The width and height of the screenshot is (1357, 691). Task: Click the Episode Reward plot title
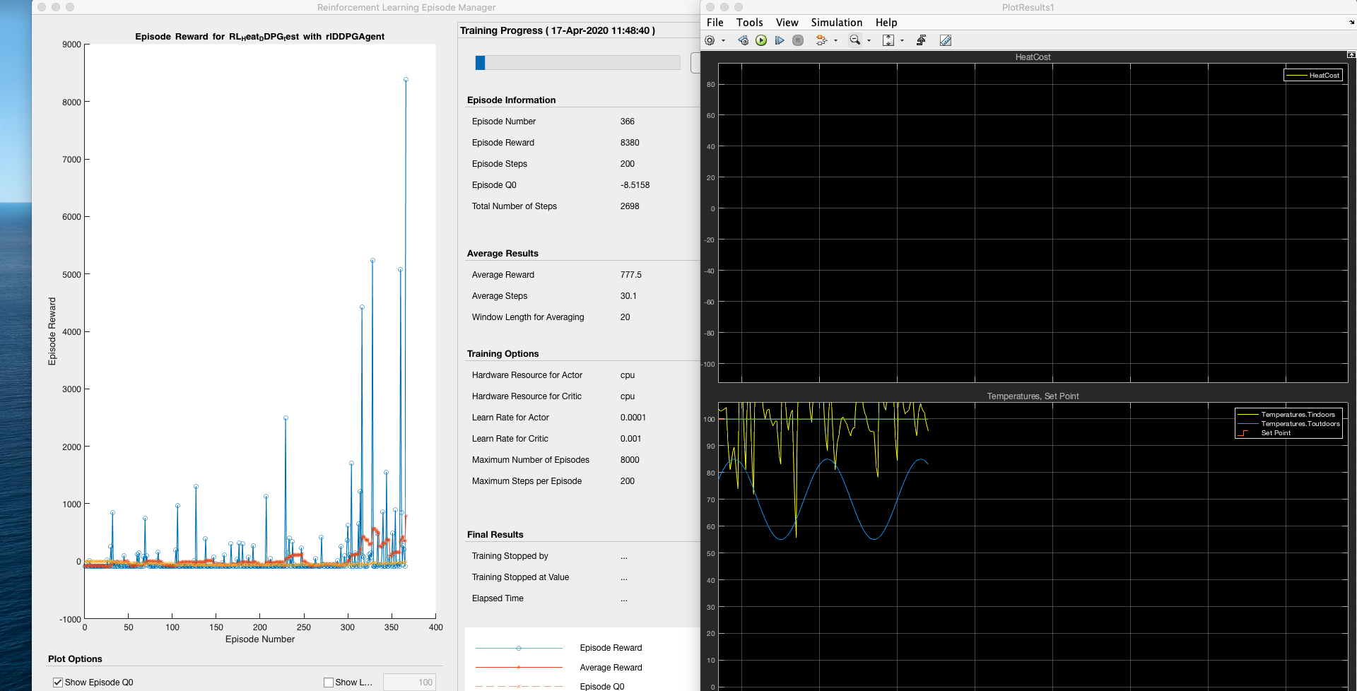click(260, 37)
